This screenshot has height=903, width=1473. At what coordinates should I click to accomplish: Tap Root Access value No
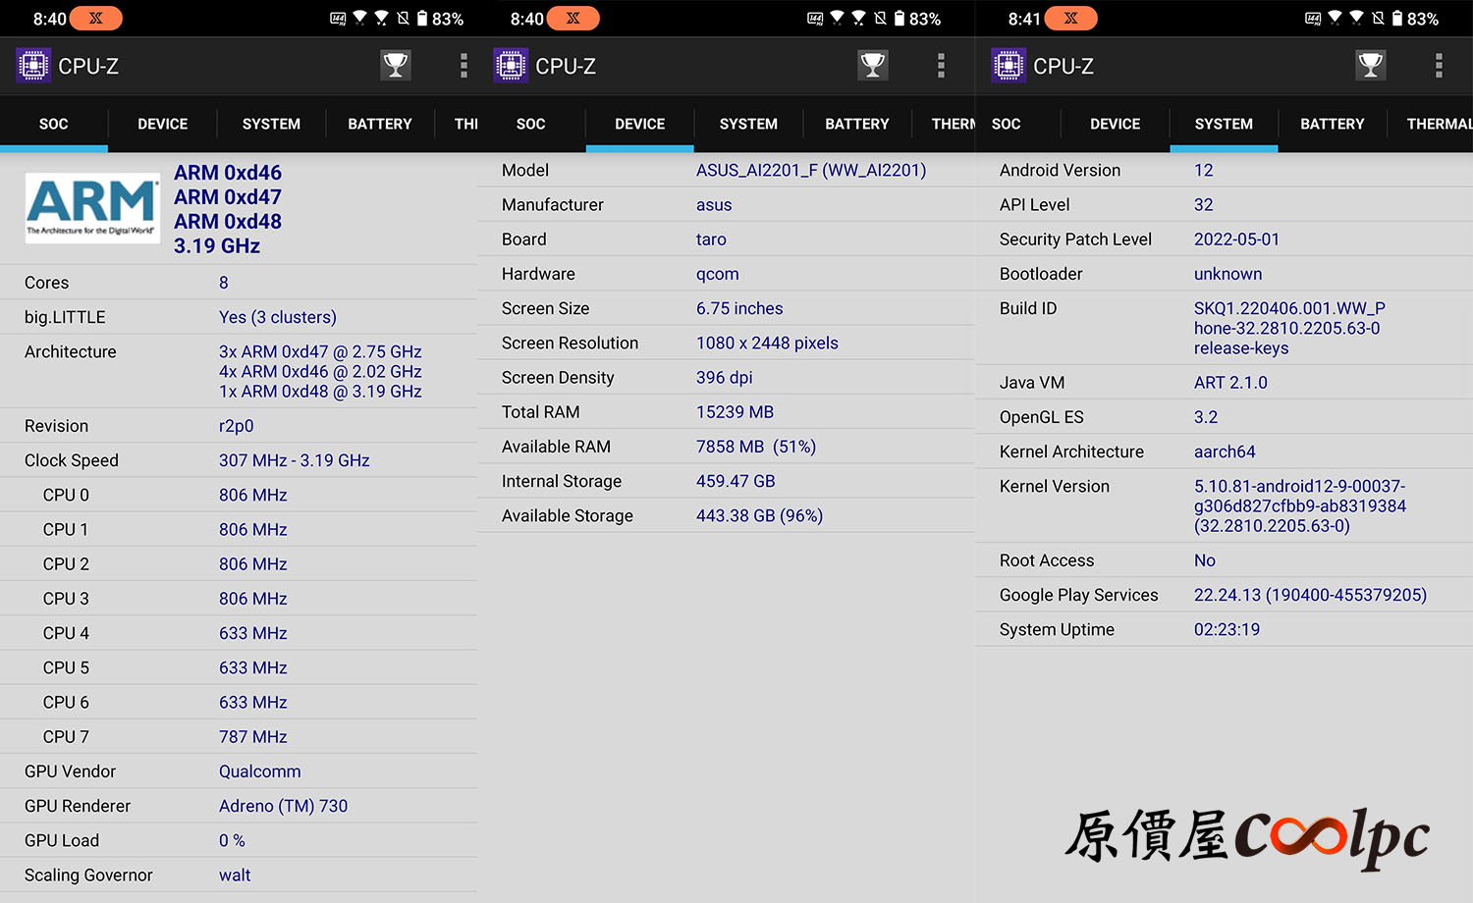pyautogui.click(x=1205, y=560)
